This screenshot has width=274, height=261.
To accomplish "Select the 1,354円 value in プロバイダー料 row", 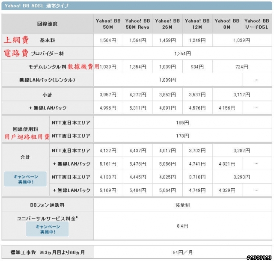I will click(x=183, y=53).
